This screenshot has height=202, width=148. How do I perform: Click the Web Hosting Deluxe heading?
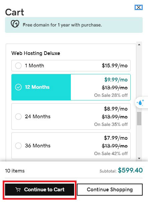36,53
